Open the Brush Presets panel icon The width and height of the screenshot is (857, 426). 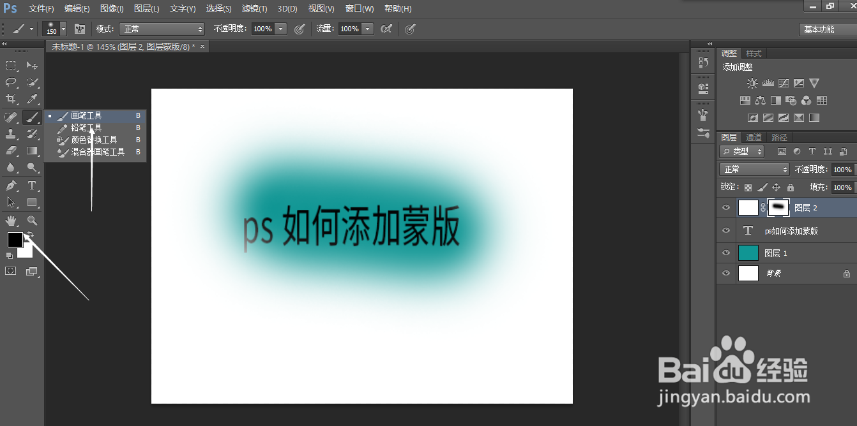pyautogui.click(x=703, y=133)
